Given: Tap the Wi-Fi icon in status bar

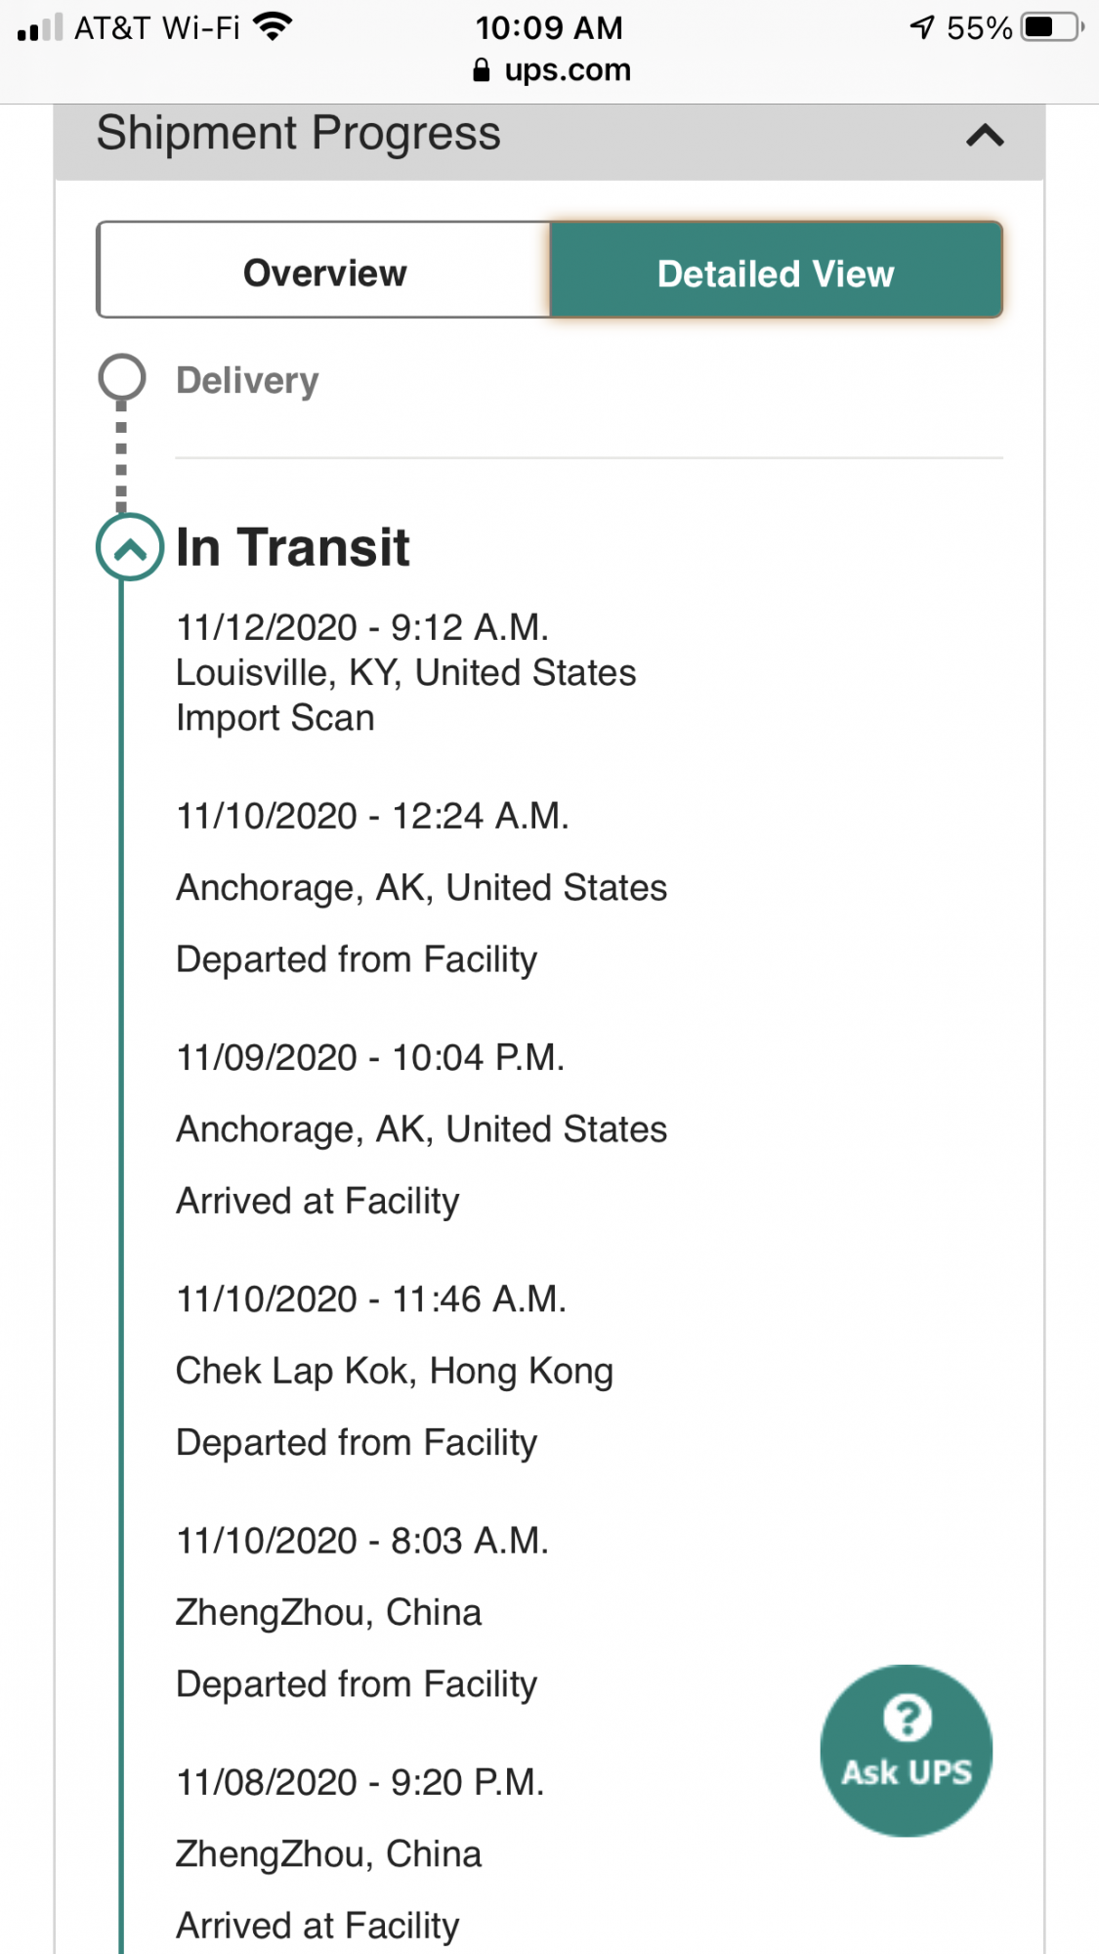Looking at the screenshot, I should coord(272,26).
